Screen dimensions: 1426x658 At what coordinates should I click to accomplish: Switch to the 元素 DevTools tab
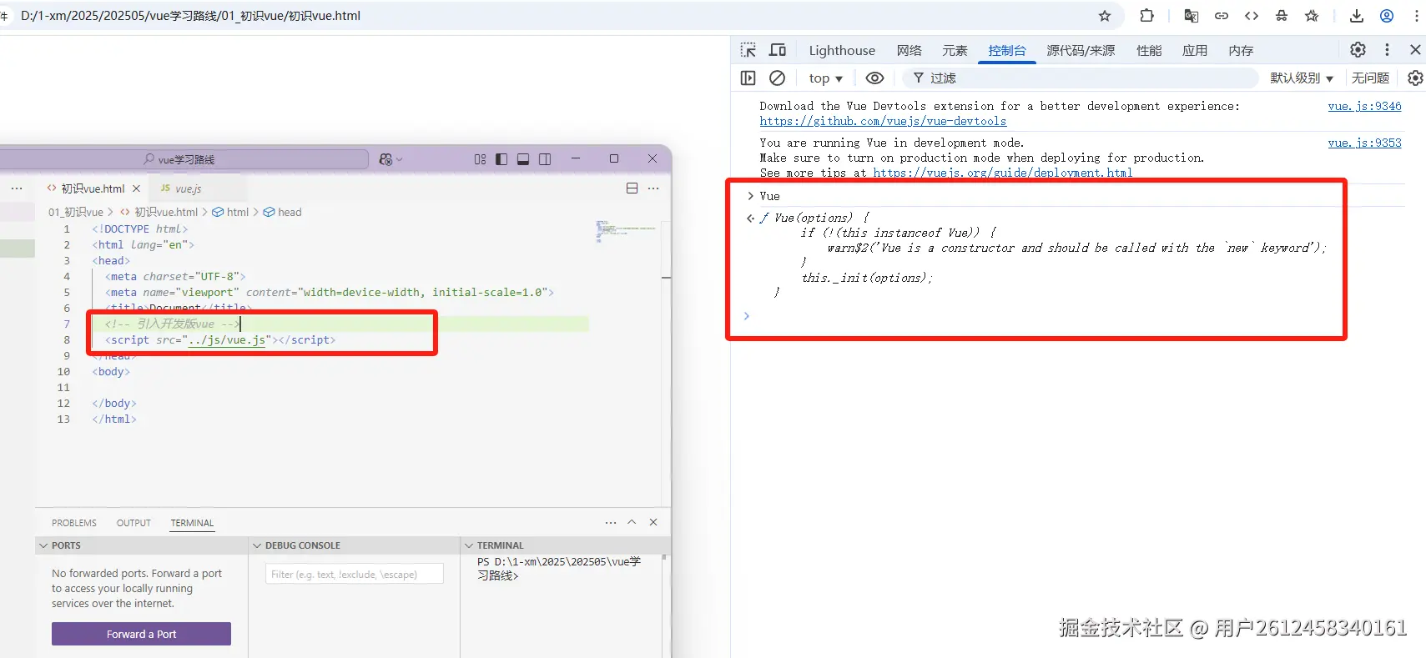pyautogui.click(x=955, y=50)
